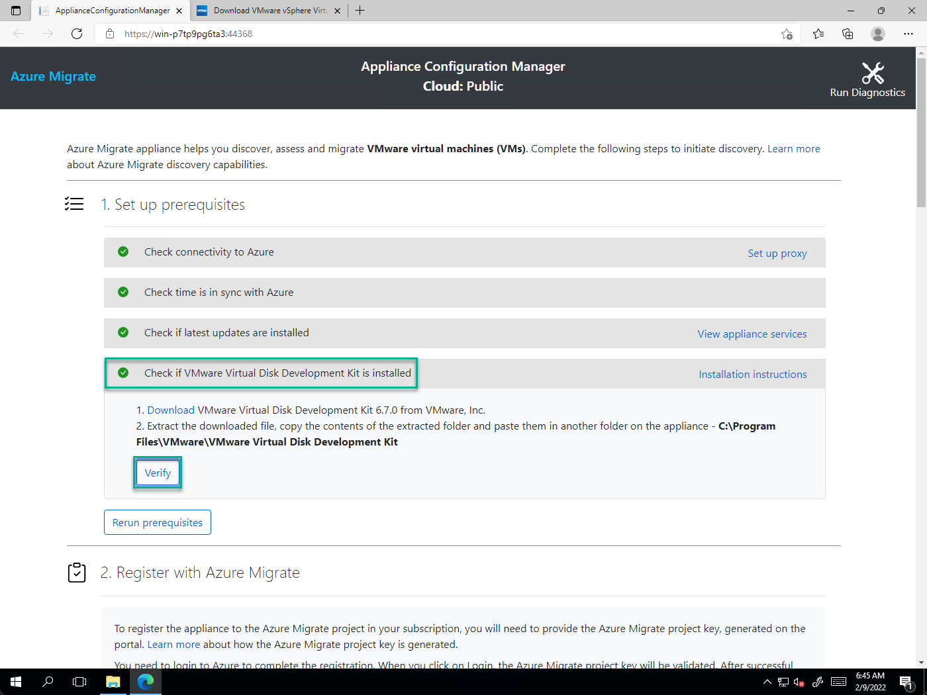Click the browser Refresh icon
927x695 pixels.
pos(77,34)
